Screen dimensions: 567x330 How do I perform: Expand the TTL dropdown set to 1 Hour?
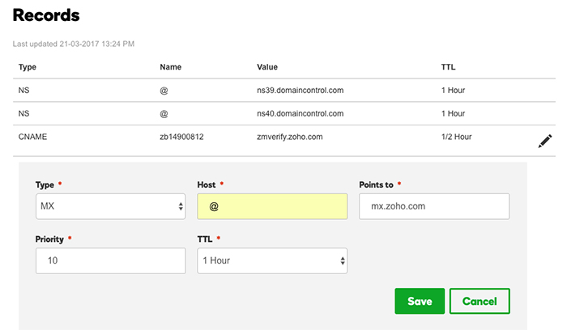click(x=272, y=260)
